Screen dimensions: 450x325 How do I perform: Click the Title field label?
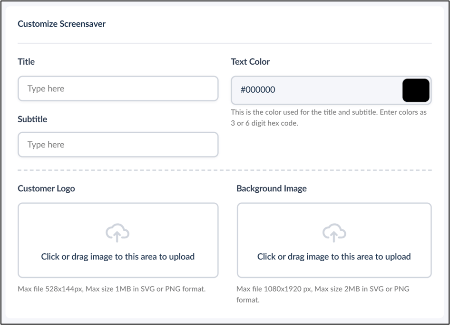coord(26,62)
